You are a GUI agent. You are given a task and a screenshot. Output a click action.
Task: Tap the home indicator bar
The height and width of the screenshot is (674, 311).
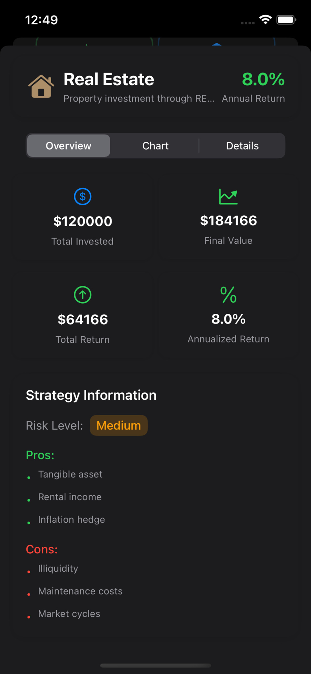pyautogui.click(x=155, y=666)
